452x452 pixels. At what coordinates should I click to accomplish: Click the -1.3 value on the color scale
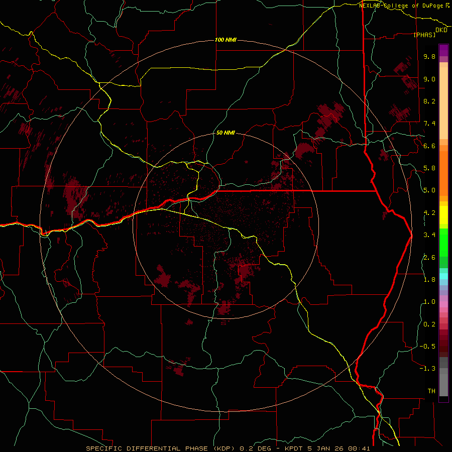pos(427,369)
